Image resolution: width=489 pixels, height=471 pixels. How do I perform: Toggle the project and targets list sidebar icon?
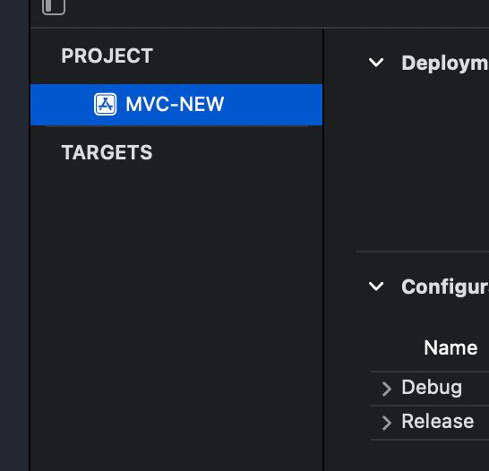coord(54,6)
